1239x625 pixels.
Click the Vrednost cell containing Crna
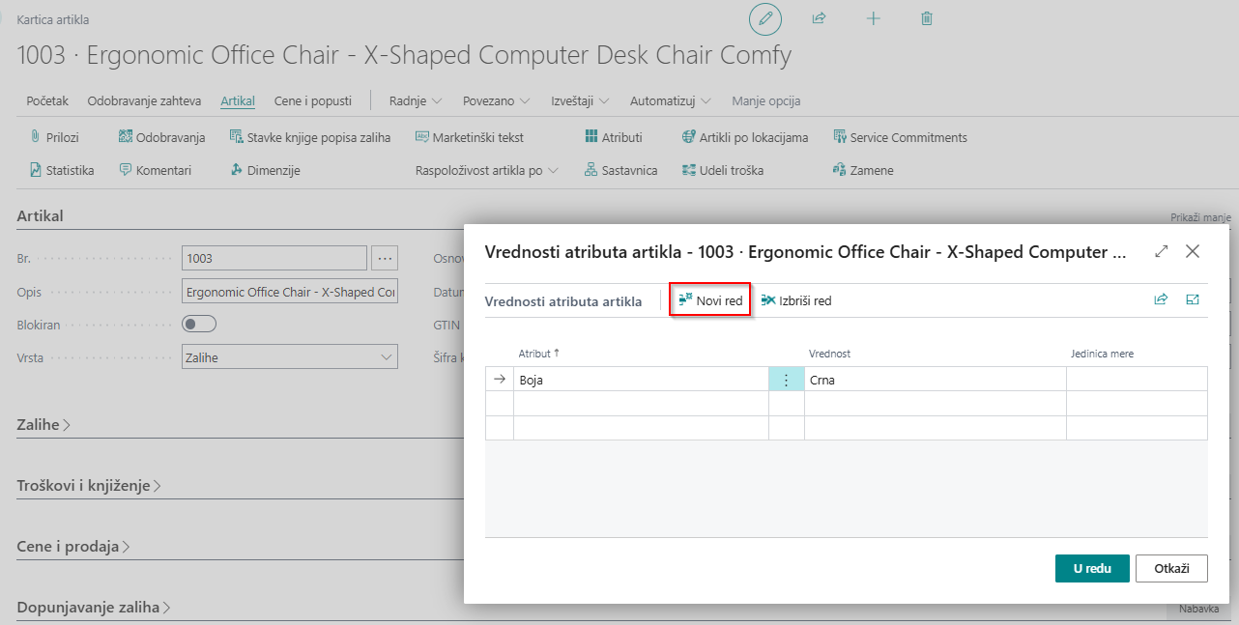[934, 380]
